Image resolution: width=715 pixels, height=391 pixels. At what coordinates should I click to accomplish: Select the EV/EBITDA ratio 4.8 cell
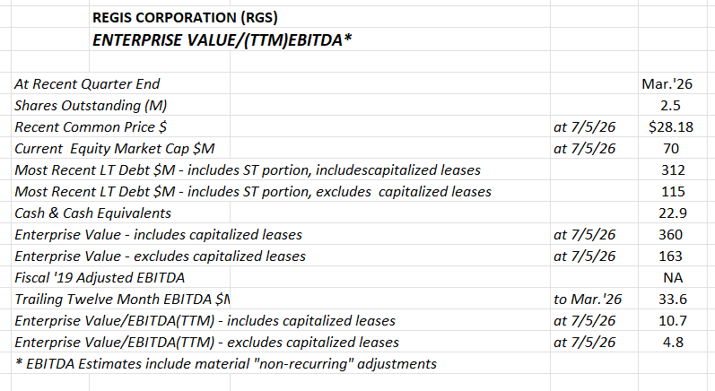point(673,342)
